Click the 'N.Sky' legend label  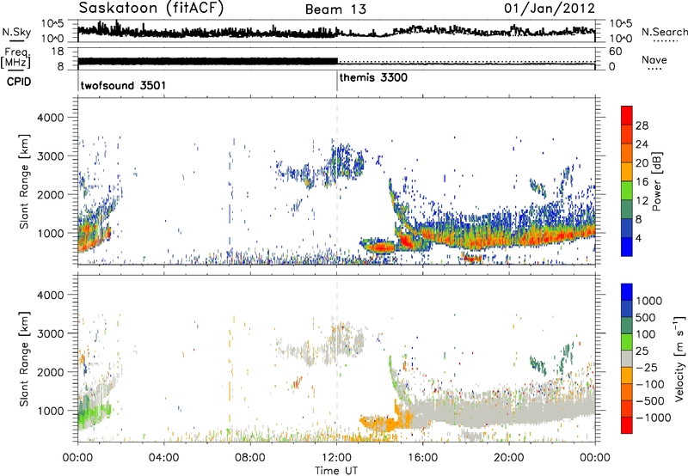(16, 32)
